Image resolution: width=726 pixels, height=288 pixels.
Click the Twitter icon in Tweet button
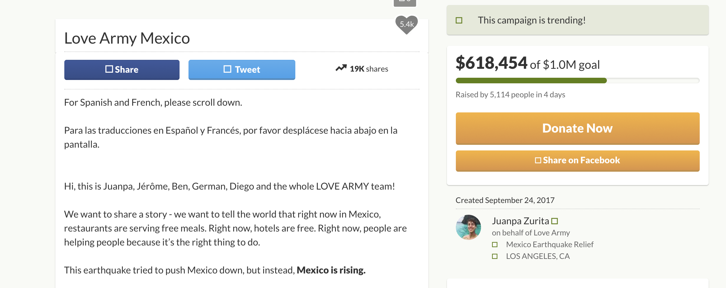[x=227, y=69]
